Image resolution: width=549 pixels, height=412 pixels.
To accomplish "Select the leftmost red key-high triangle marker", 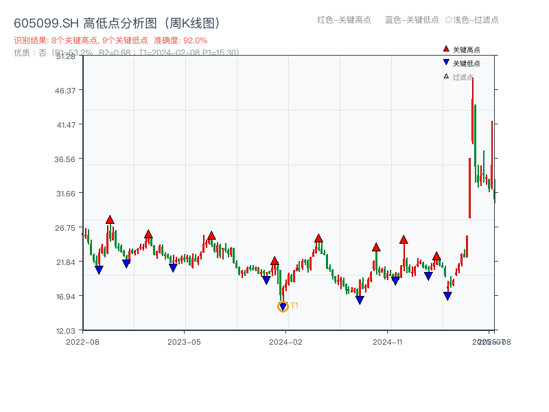I will pos(110,220).
